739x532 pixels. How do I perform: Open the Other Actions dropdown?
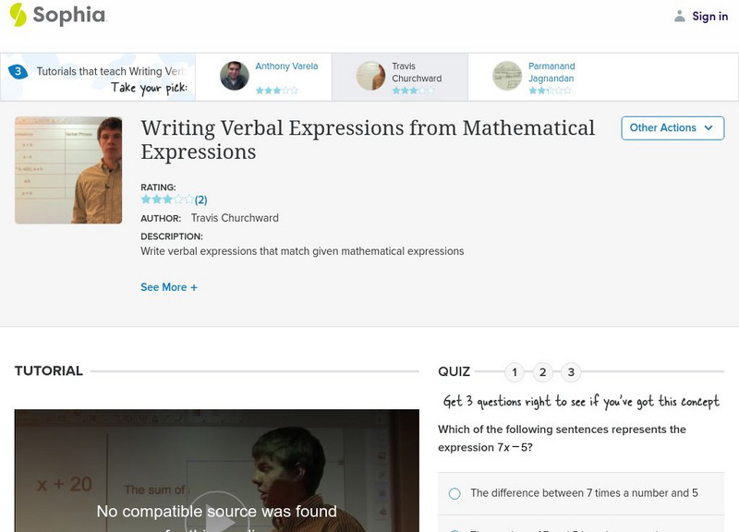(x=672, y=128)
